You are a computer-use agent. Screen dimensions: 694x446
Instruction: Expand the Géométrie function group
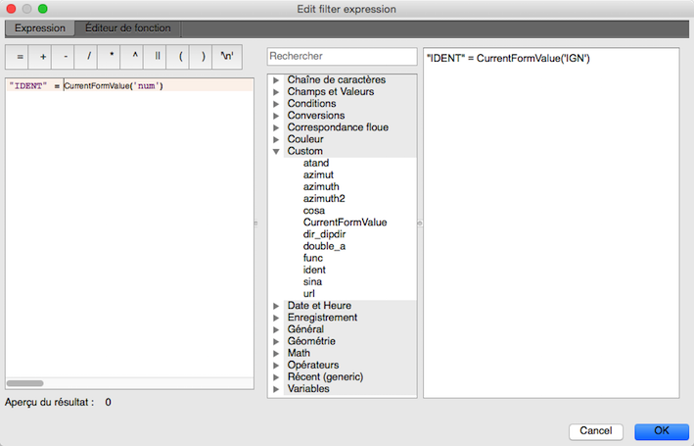click(x=277, y=341)
